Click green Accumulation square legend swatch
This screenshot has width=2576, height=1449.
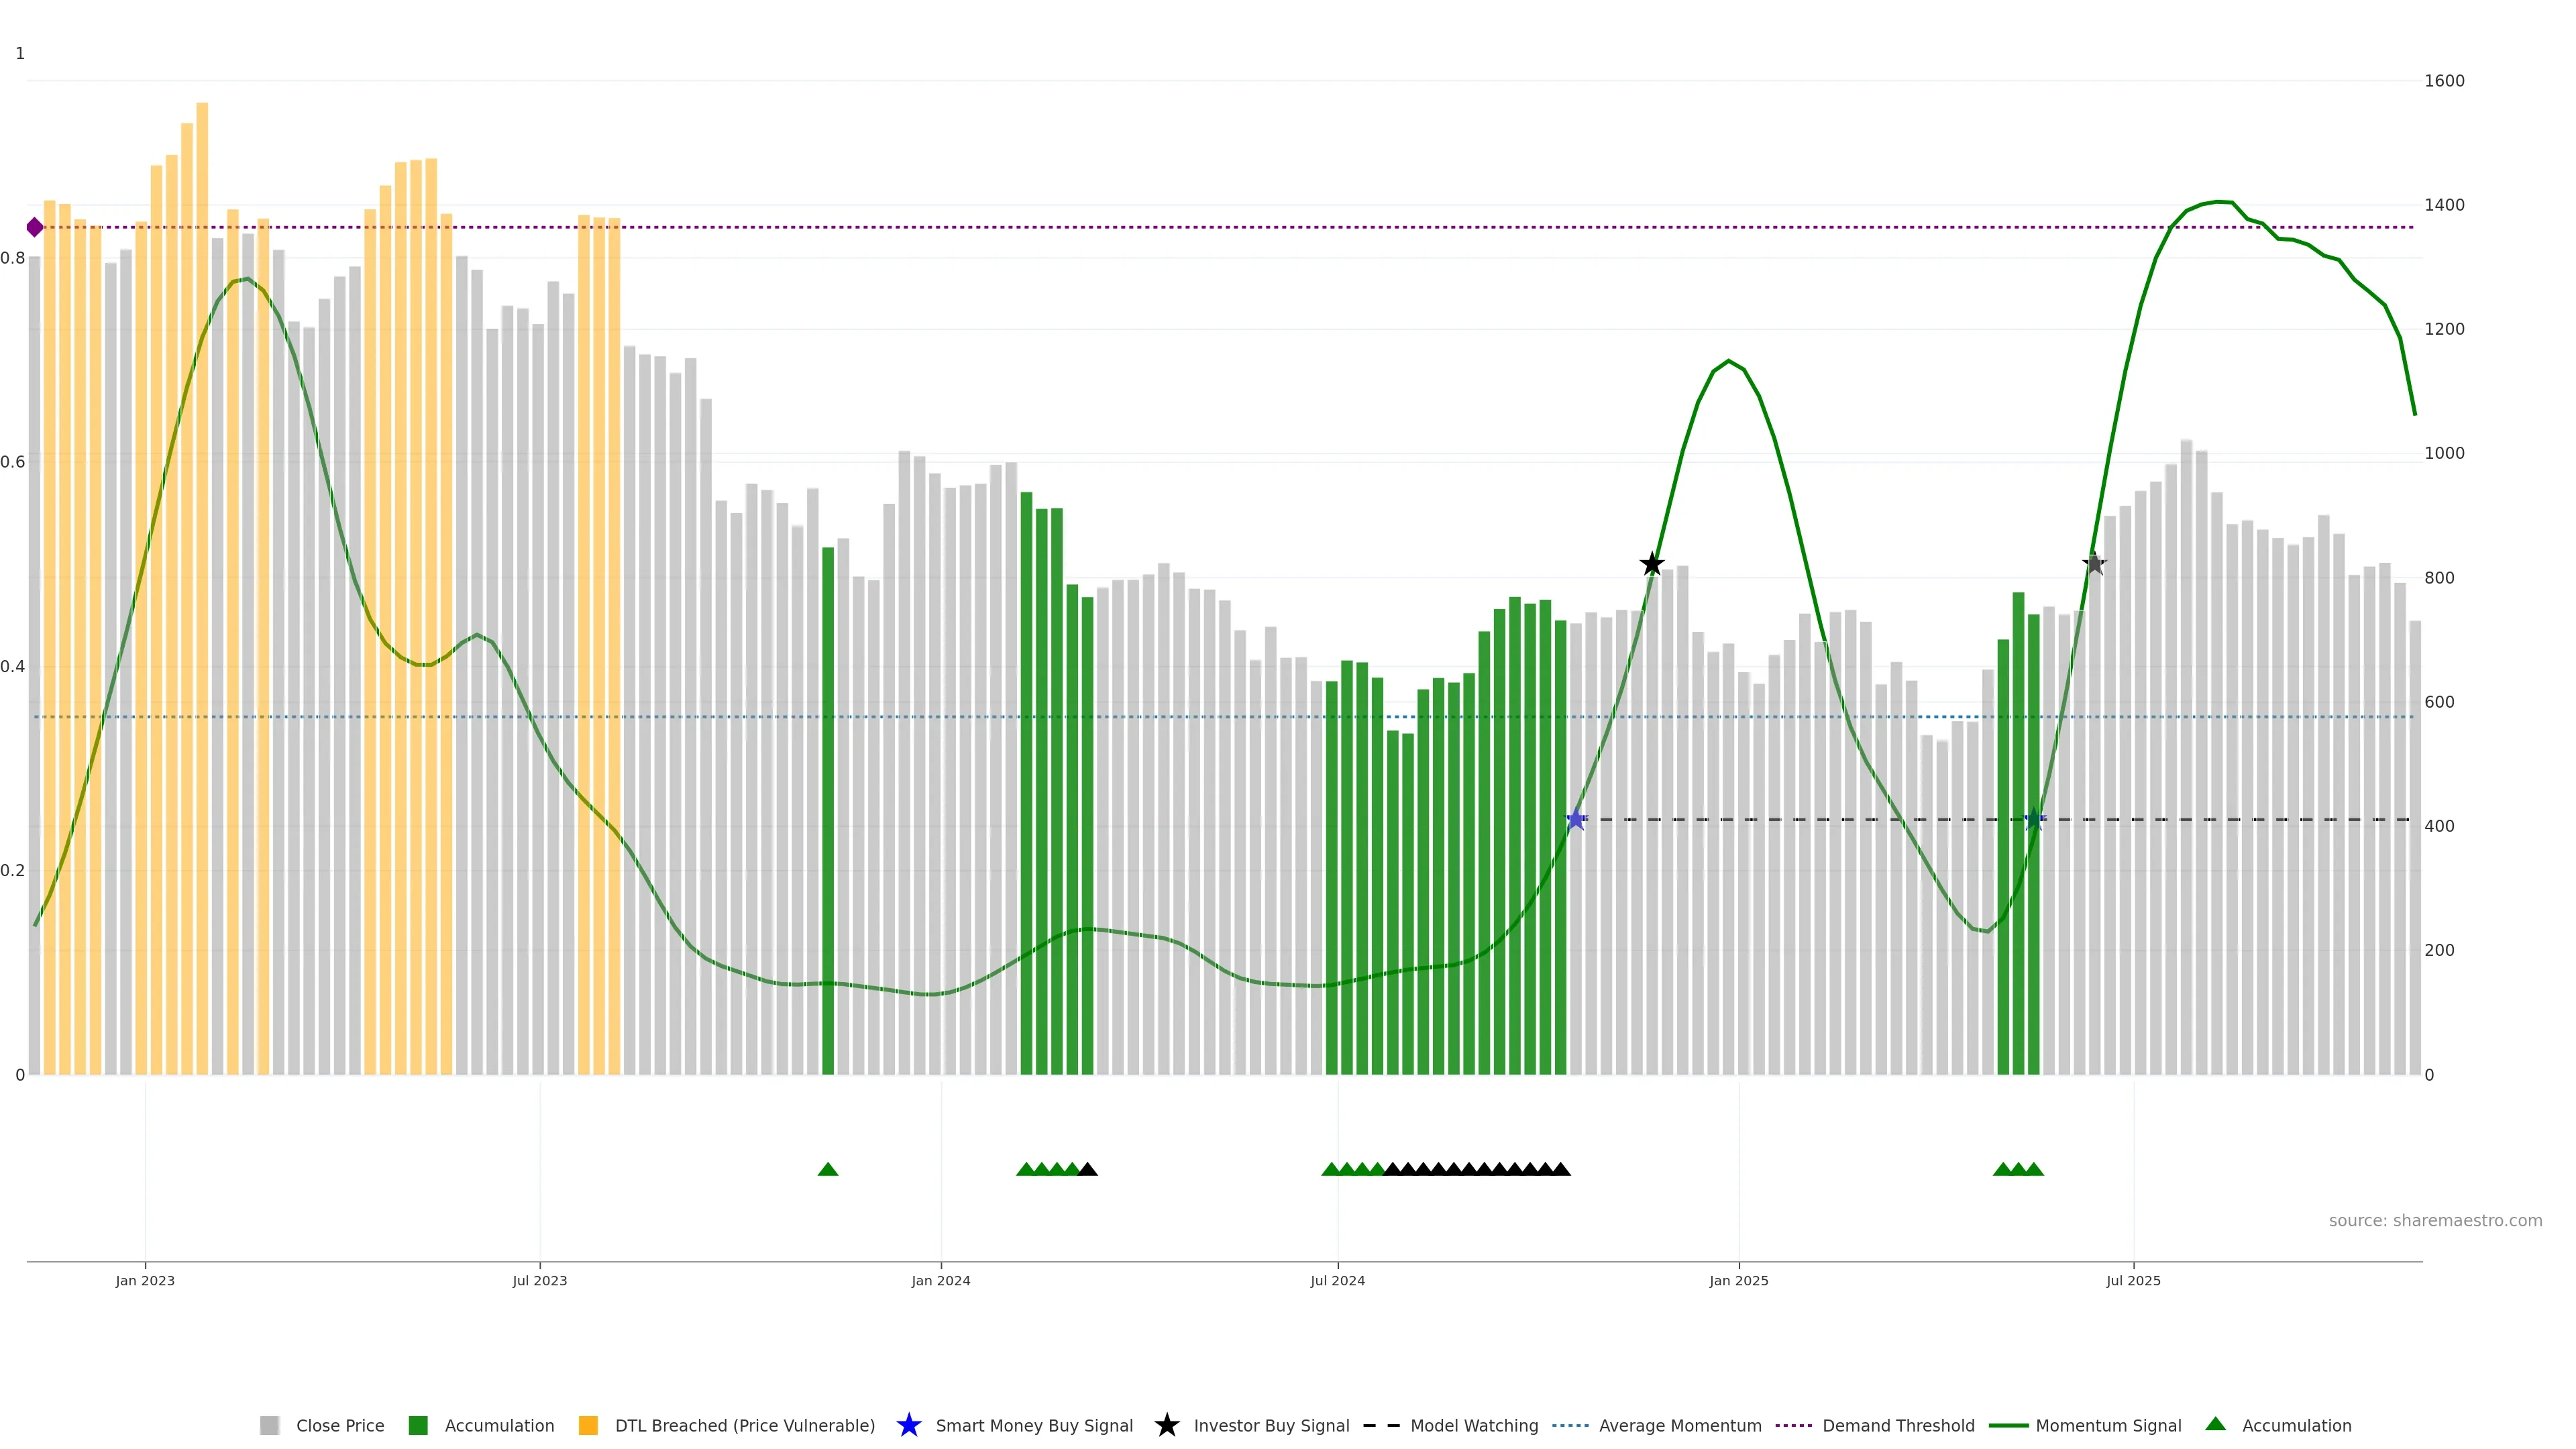(418, 1426)
